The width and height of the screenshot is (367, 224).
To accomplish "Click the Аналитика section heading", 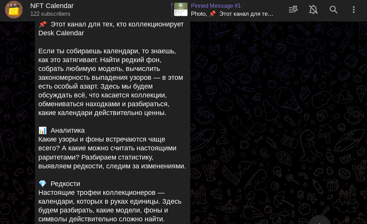I will pos(67,130).
